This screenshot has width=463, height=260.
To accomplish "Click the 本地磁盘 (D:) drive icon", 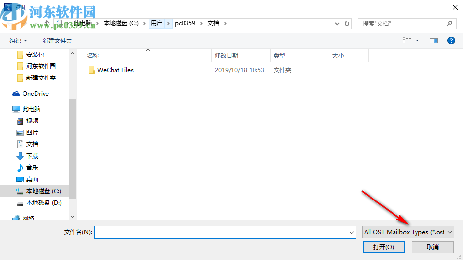I will (x=20, y=203).
